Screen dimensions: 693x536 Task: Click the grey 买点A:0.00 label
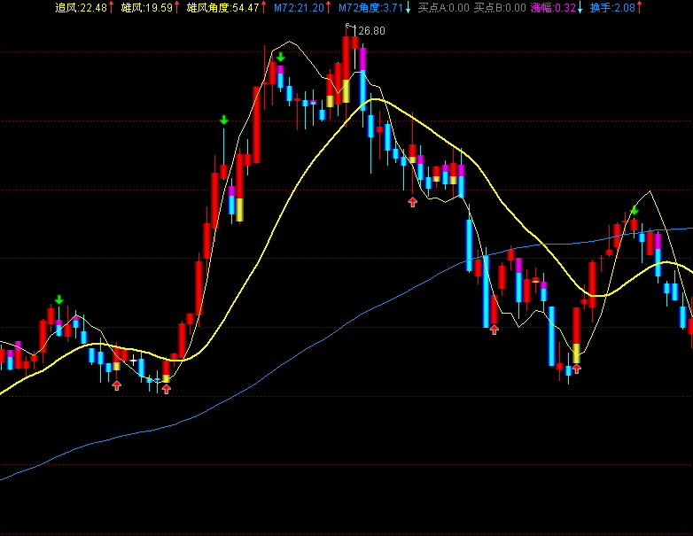pos(443,7)
